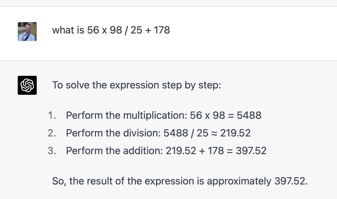
Task: Click the final result sentence starting with "So,"
Action: coord(180,181)
